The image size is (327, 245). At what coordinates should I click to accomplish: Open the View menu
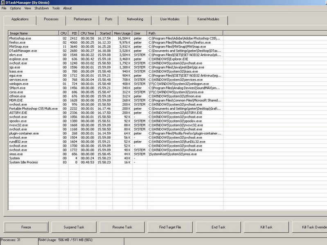[28, 8]
